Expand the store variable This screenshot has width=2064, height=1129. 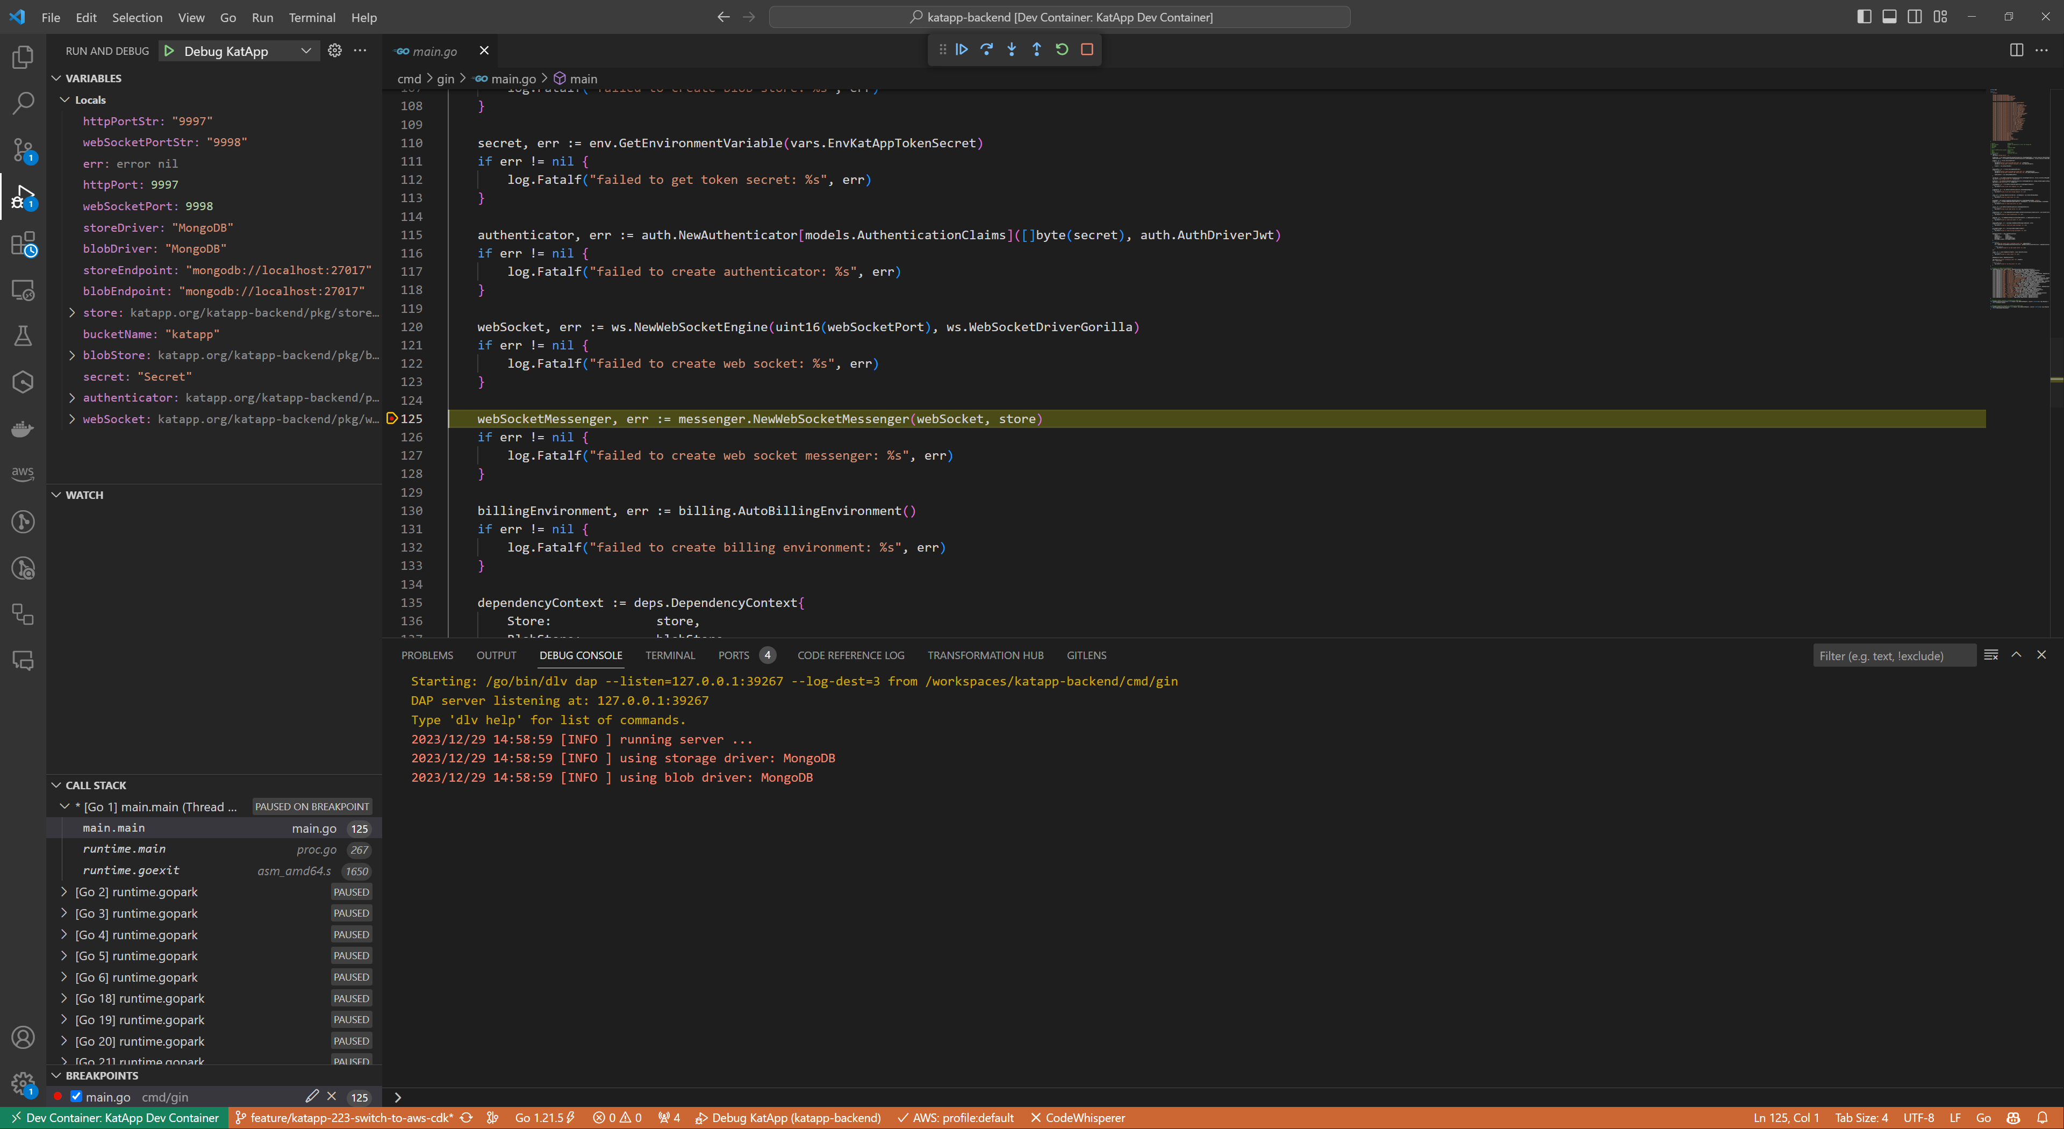72,312
